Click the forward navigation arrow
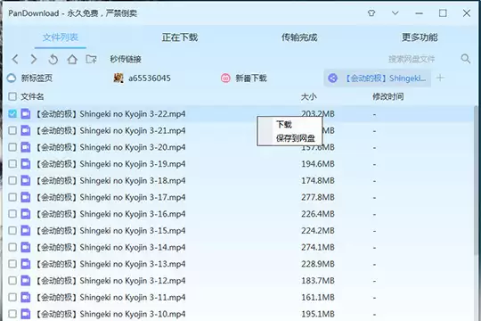 34,59
